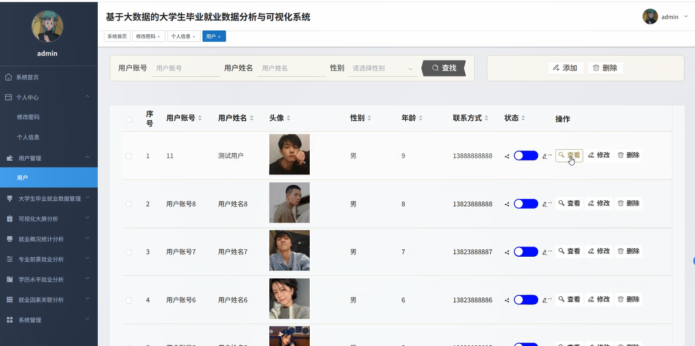Check the box for row 测试用户
Image resolution: width=695 pixels, height=346 pixels.
pyautogui.click(x=129, y=156)
